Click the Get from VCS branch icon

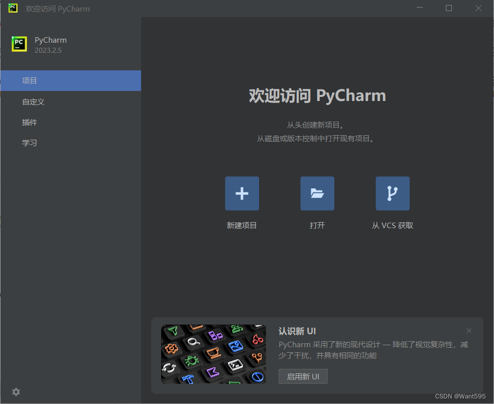click(x=392, y=193)
